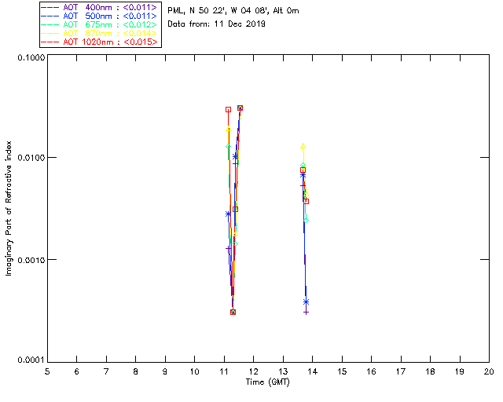Click the 0.0100 y-axis tick label
503x402 pixels.
pos(31,158)
